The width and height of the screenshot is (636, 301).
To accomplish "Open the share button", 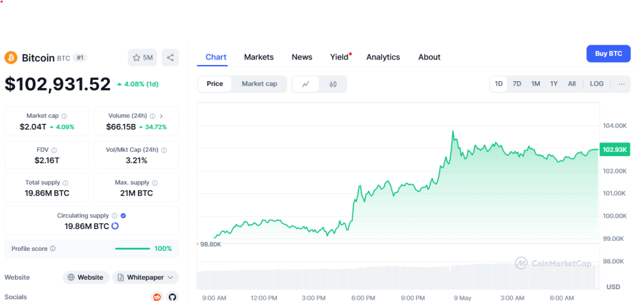I will [x=170, y=58].
